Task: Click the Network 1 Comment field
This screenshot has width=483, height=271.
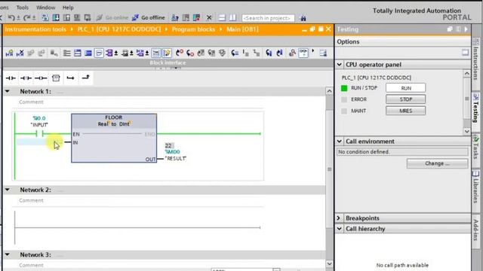Action: point(31,102)
